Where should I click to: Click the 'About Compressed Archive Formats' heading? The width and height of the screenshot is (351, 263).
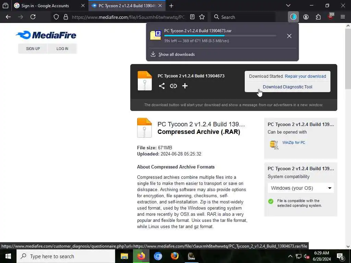[176, 167]
